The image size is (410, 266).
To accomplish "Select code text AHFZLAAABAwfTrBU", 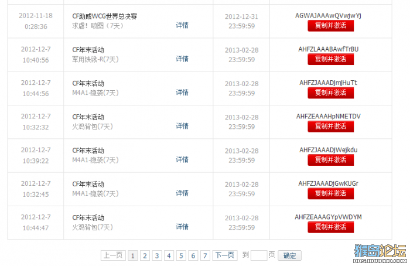I will point(329,49).
